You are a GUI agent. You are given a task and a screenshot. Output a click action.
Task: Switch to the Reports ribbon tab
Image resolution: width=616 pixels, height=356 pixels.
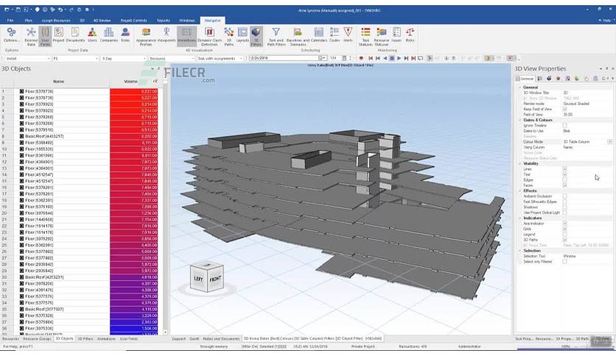(x=164, y=21)
